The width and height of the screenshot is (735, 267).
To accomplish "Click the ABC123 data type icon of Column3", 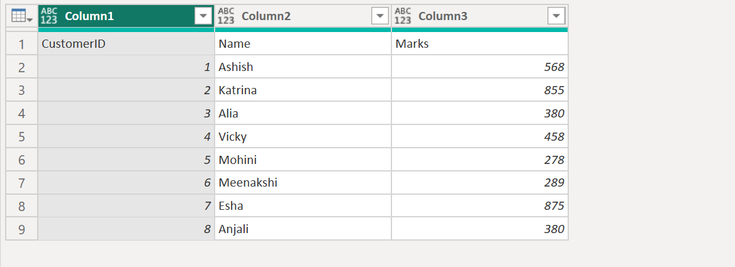I will [x=403, y=16].
